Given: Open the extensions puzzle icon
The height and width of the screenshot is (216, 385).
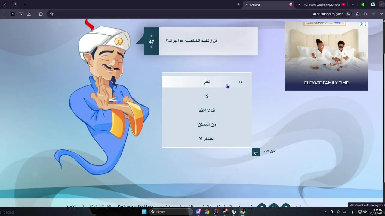Looking at the screenshot, I should (x=41, y=14).
